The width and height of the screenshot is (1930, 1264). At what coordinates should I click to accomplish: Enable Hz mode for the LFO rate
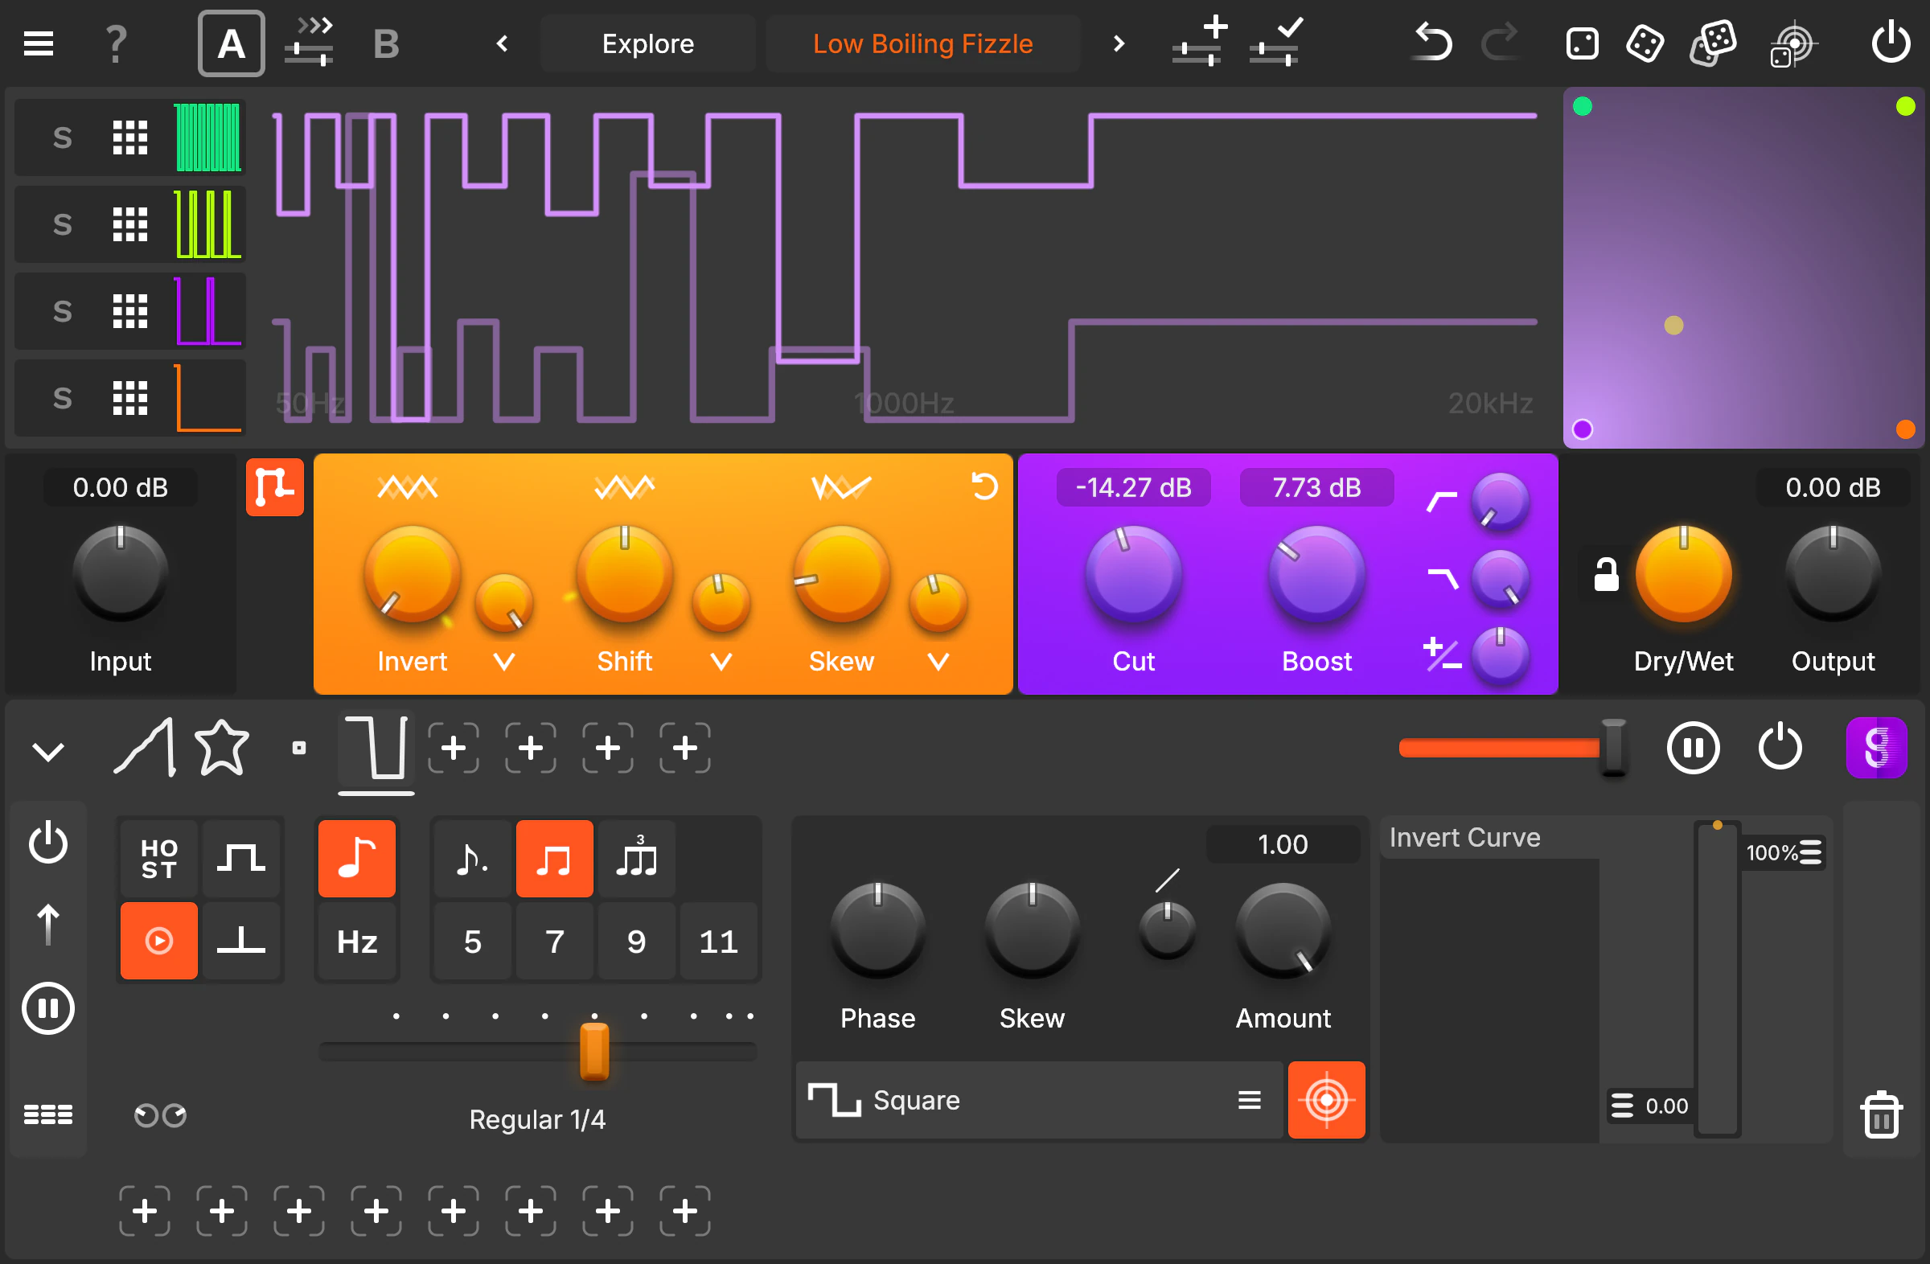pyautogui.click(x=357, y=941)
